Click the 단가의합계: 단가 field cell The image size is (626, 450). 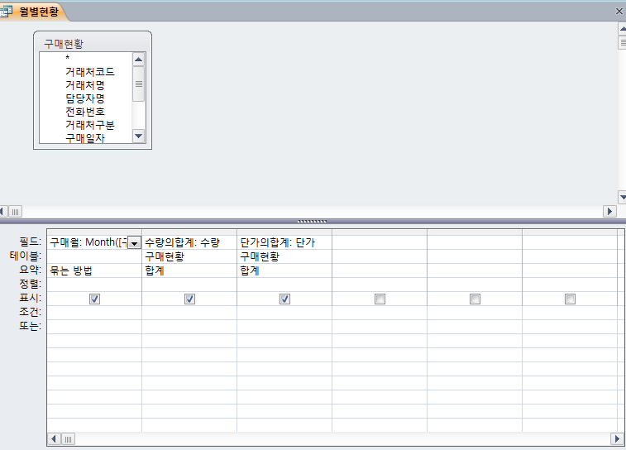click(x=284, y=243)
